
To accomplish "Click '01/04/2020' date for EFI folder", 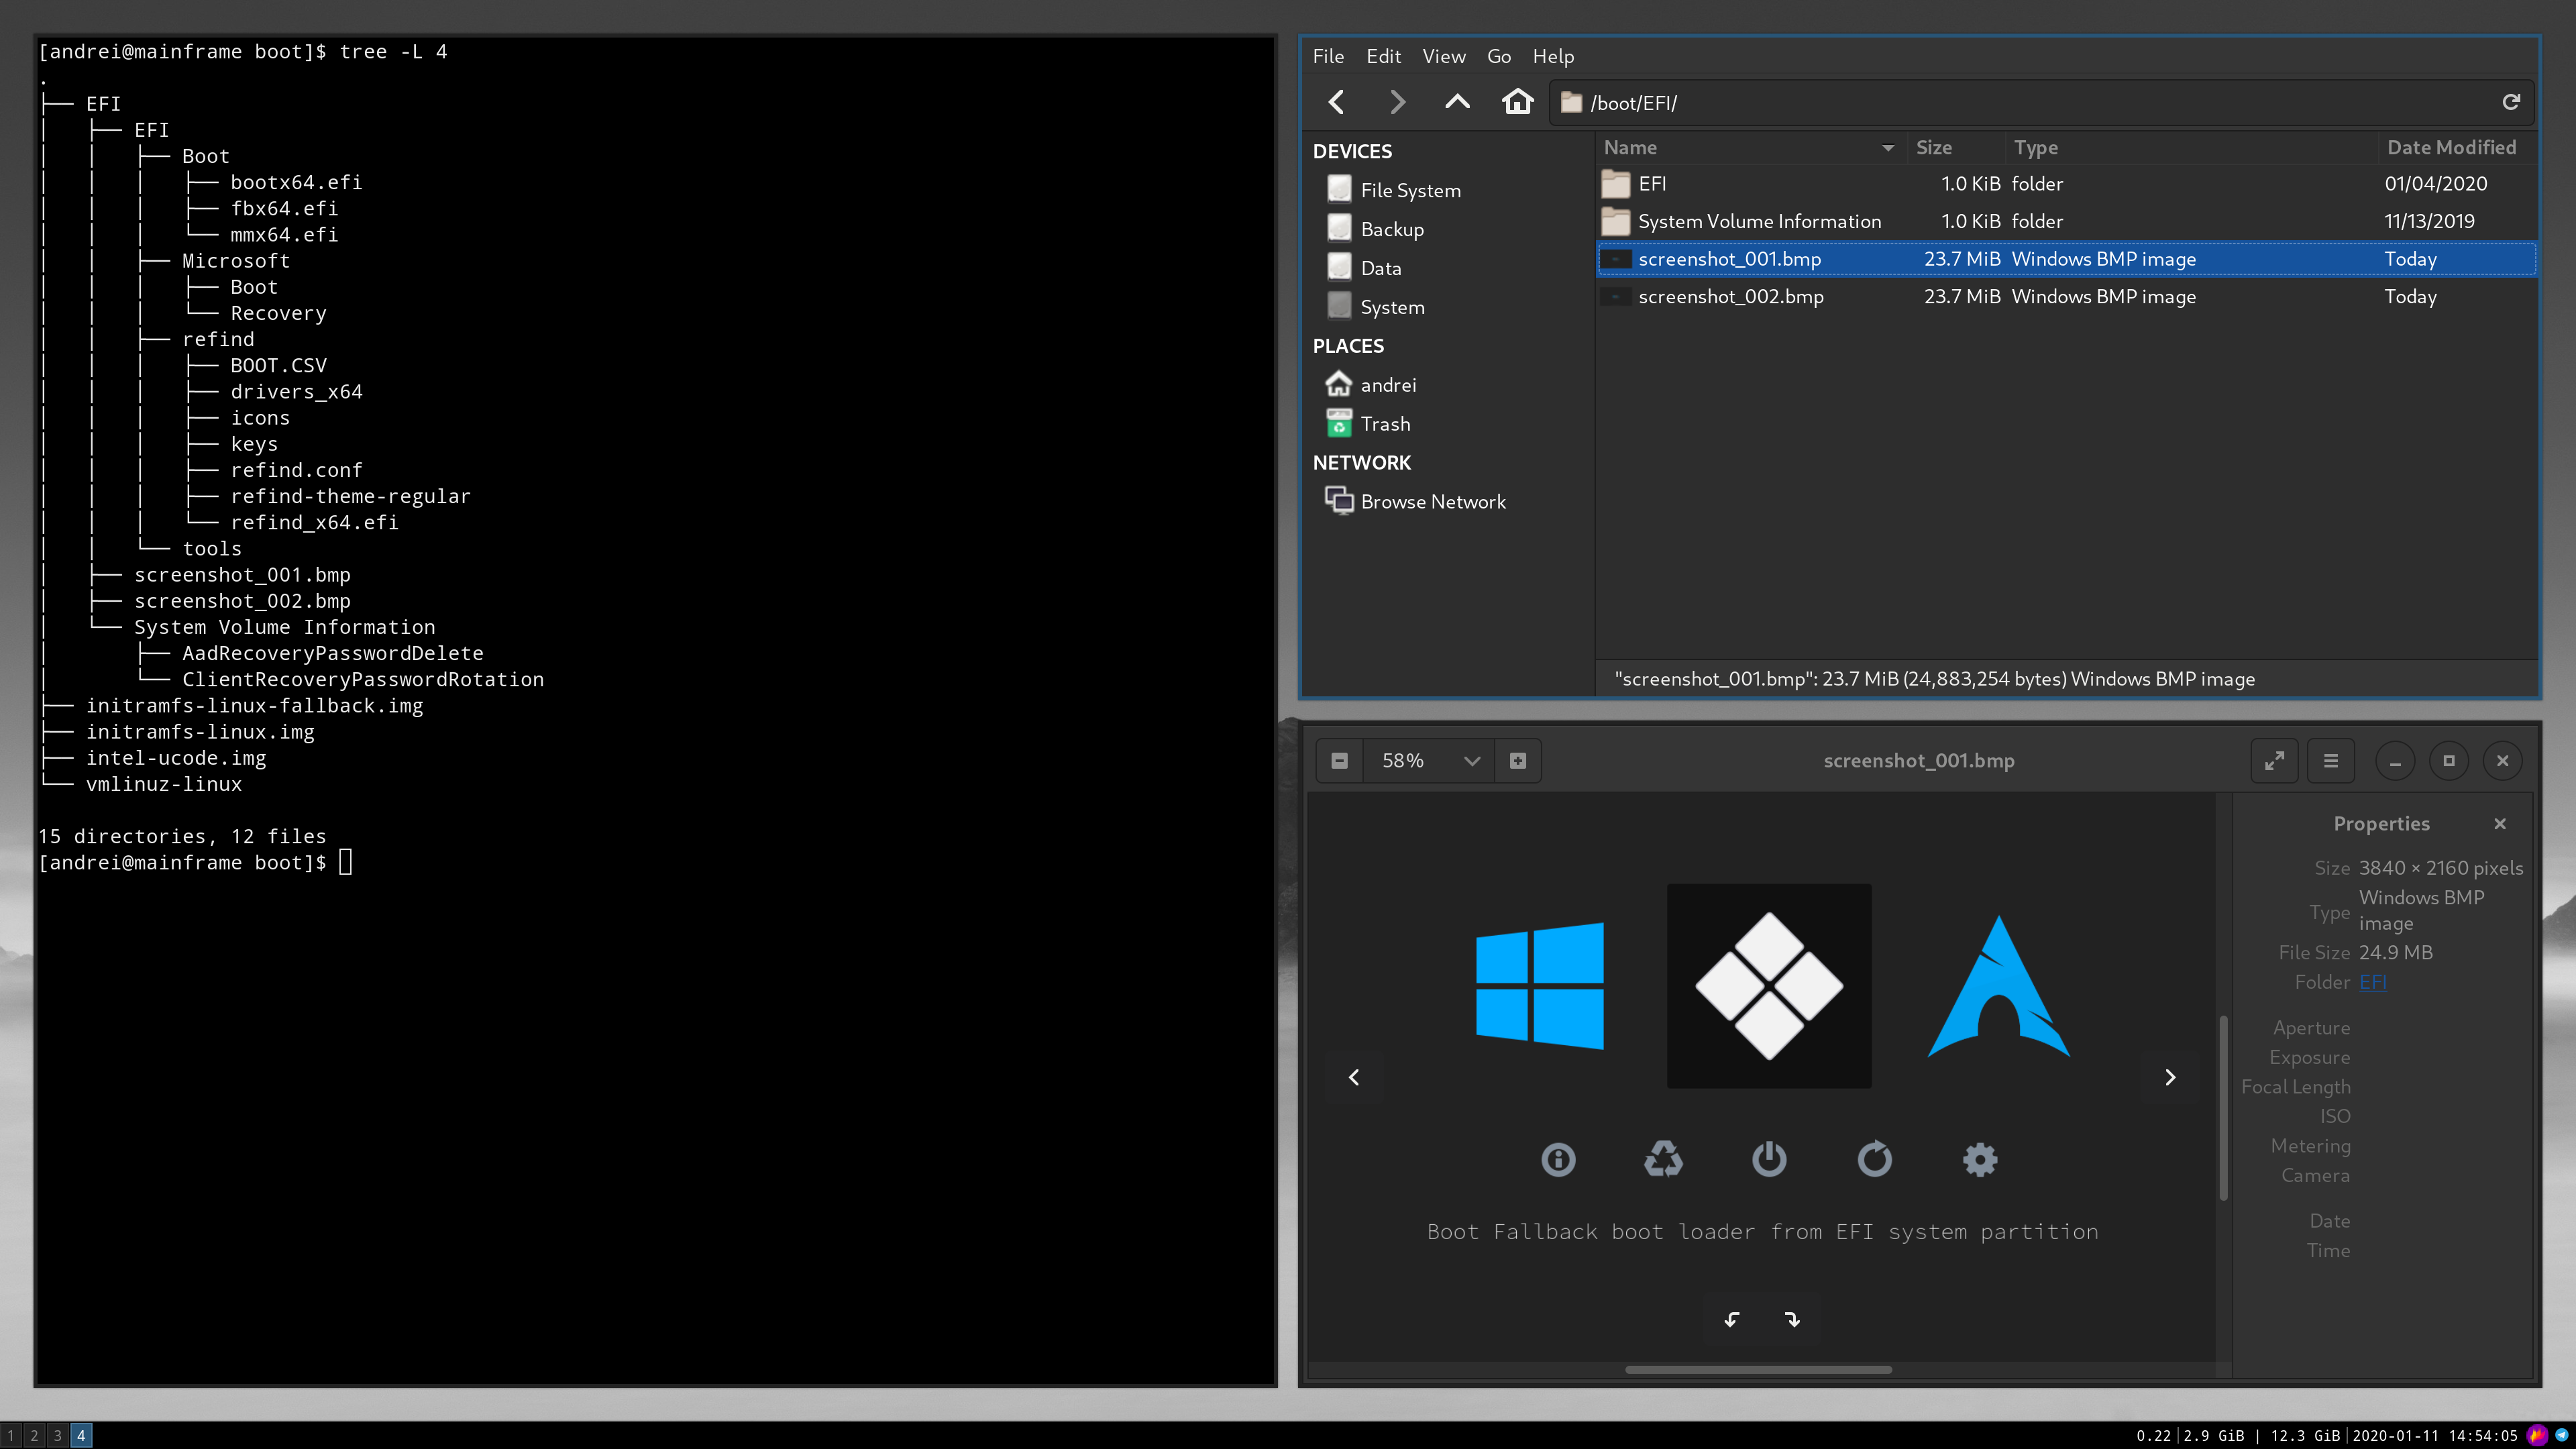I will pos(2436,184).
